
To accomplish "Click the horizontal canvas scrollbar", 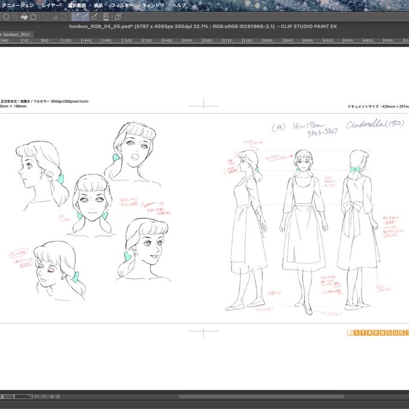I will pos(262,396).
